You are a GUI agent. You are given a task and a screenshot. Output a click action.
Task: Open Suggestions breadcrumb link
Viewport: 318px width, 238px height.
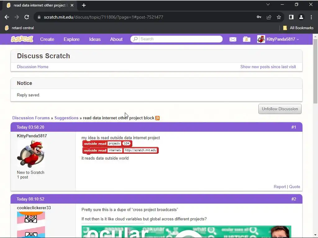pyautogui.click(x=66, y=118)
